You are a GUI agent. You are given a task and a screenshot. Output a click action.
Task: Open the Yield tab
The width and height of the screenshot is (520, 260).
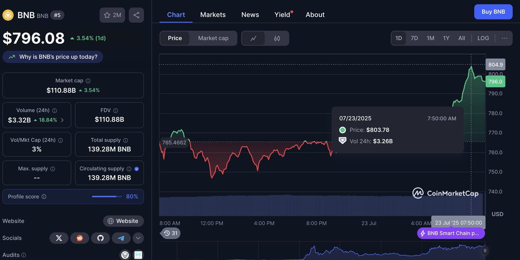[283, 15]
